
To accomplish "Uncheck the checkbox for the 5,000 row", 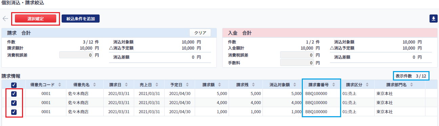I will point(14,94).
